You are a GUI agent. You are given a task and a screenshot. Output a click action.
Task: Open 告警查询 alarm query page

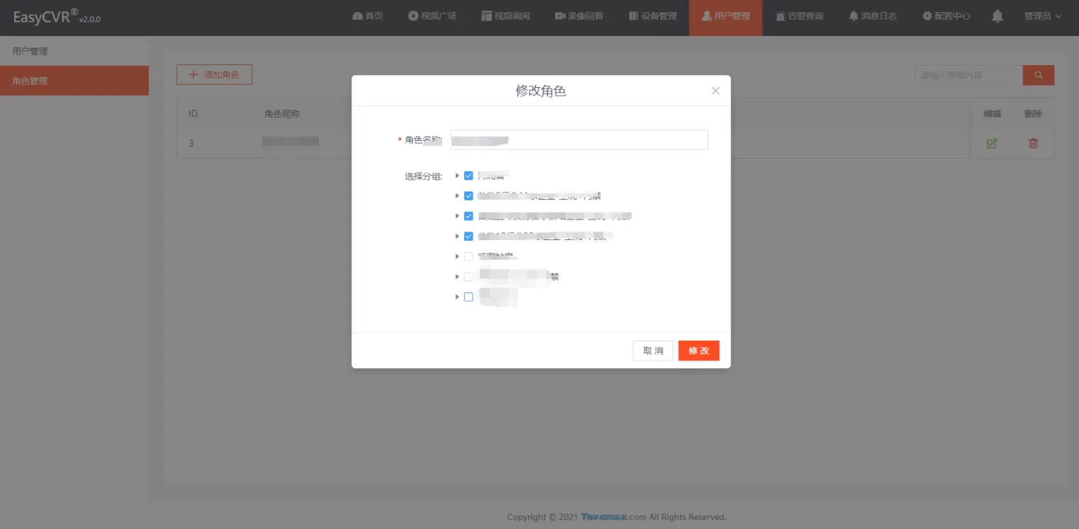pos(799,16)
